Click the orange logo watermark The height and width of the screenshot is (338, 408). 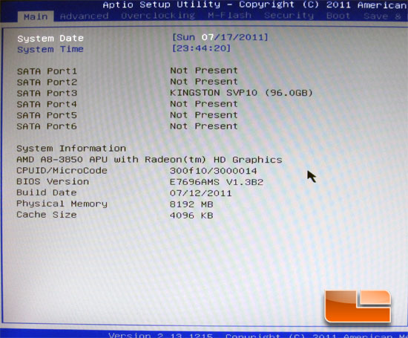[x=358, y=306]
